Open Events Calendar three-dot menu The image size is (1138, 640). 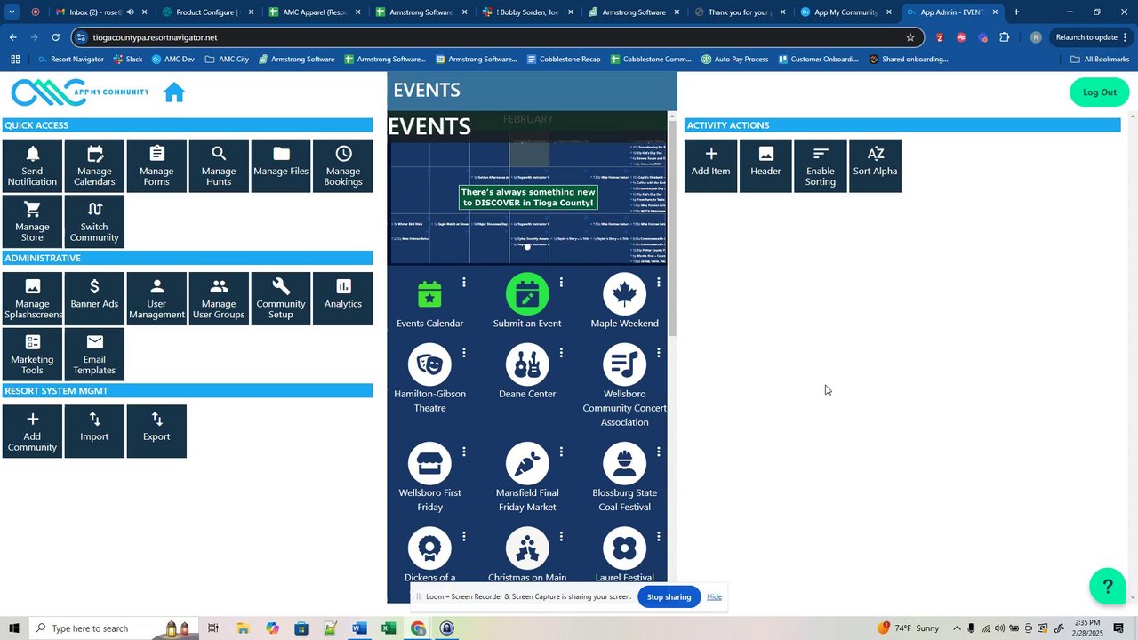click(464, 282)
